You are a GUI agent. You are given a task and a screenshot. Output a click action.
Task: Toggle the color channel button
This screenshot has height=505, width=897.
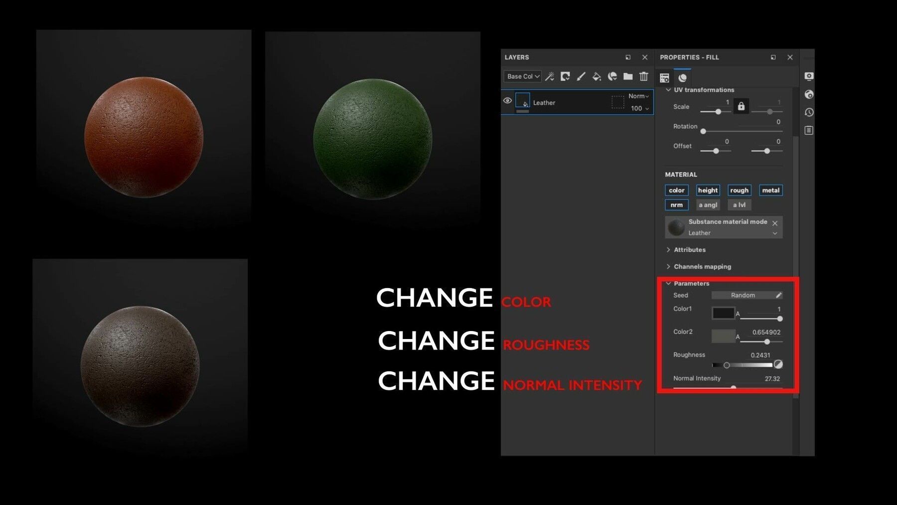coord(676,190)
